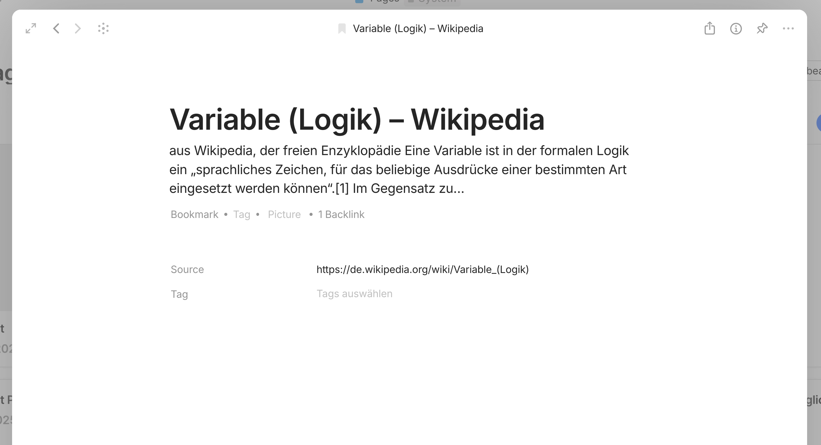Click the Tag relation label in the list
Image resolution: width=821 pixels, height=445 pixels.
pos(179,294)
